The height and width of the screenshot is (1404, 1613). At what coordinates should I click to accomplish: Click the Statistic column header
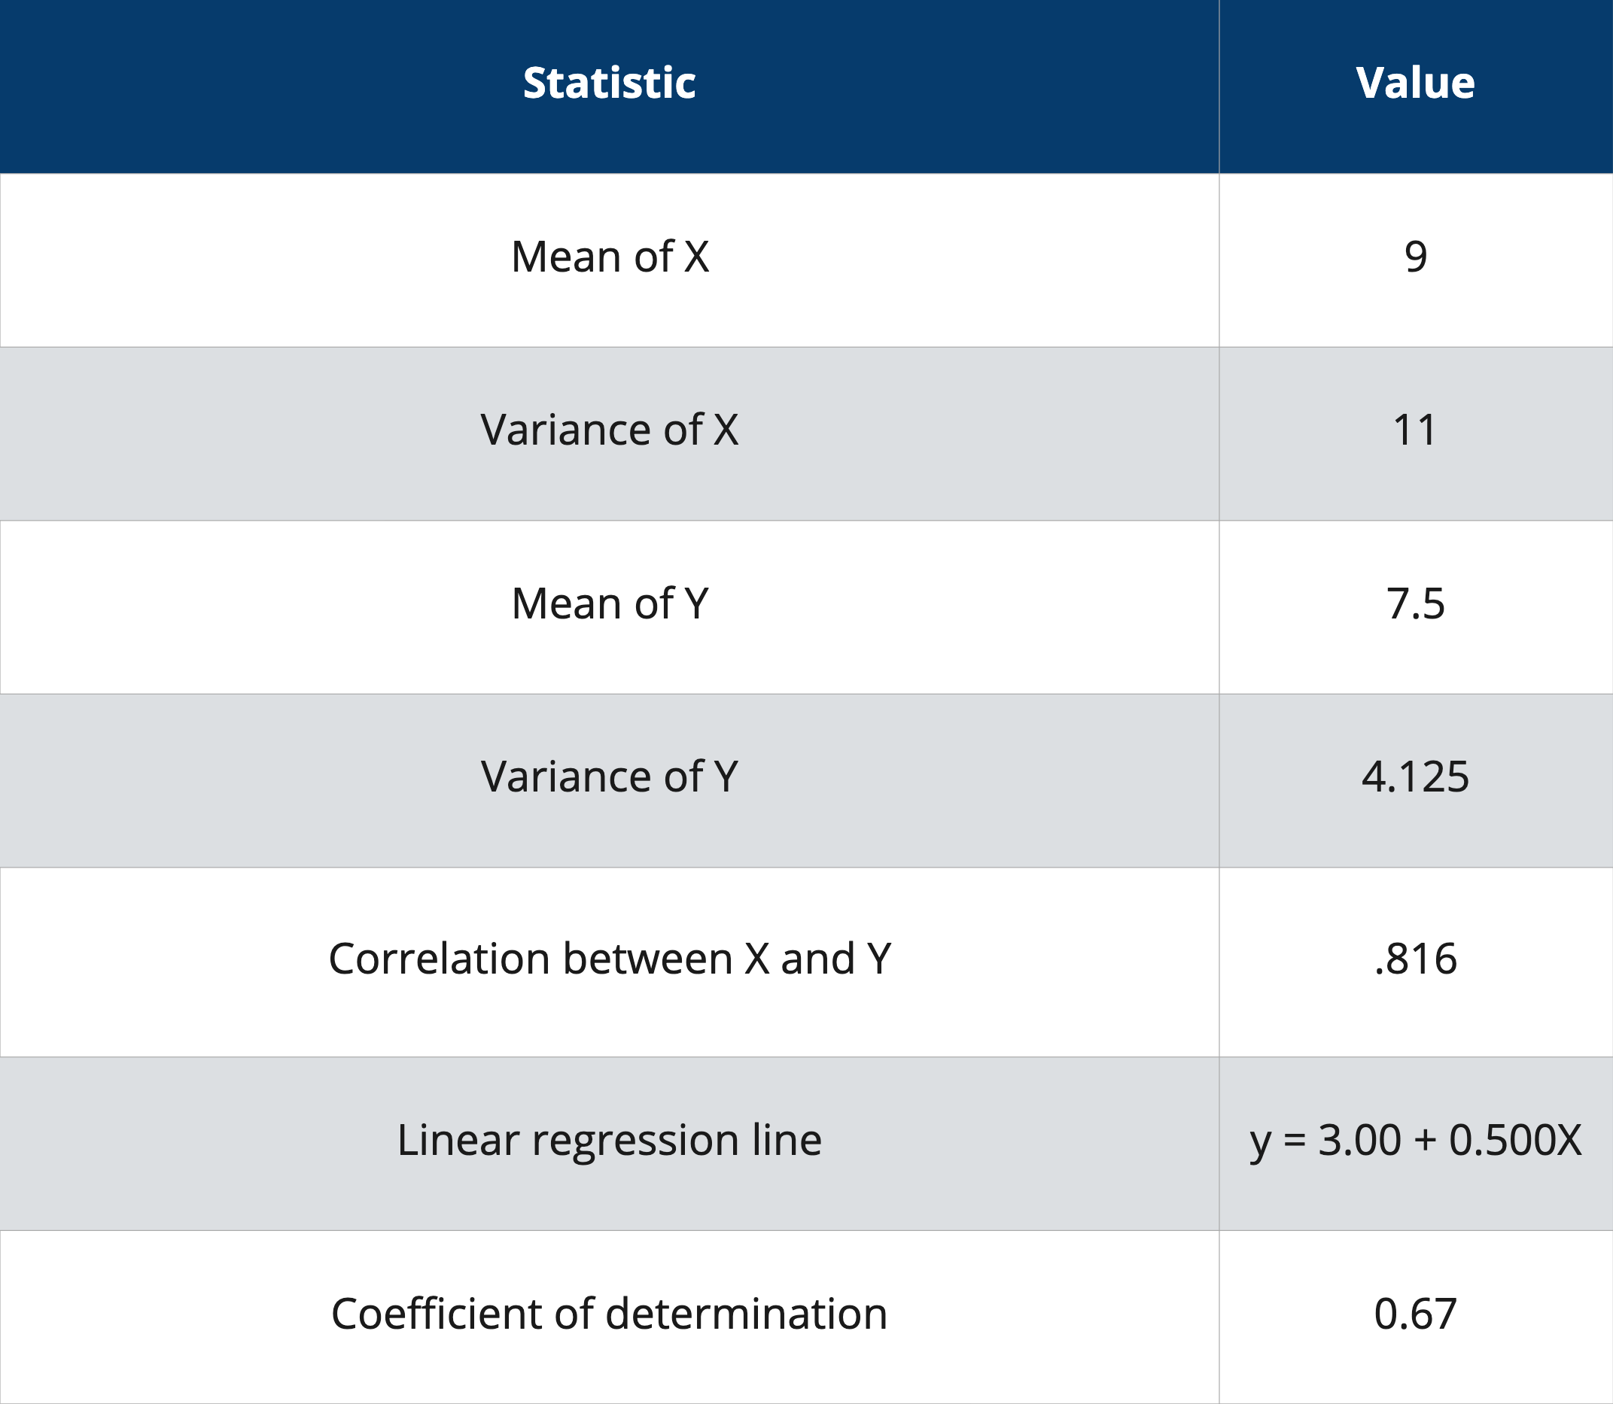(x=609, y=83)
